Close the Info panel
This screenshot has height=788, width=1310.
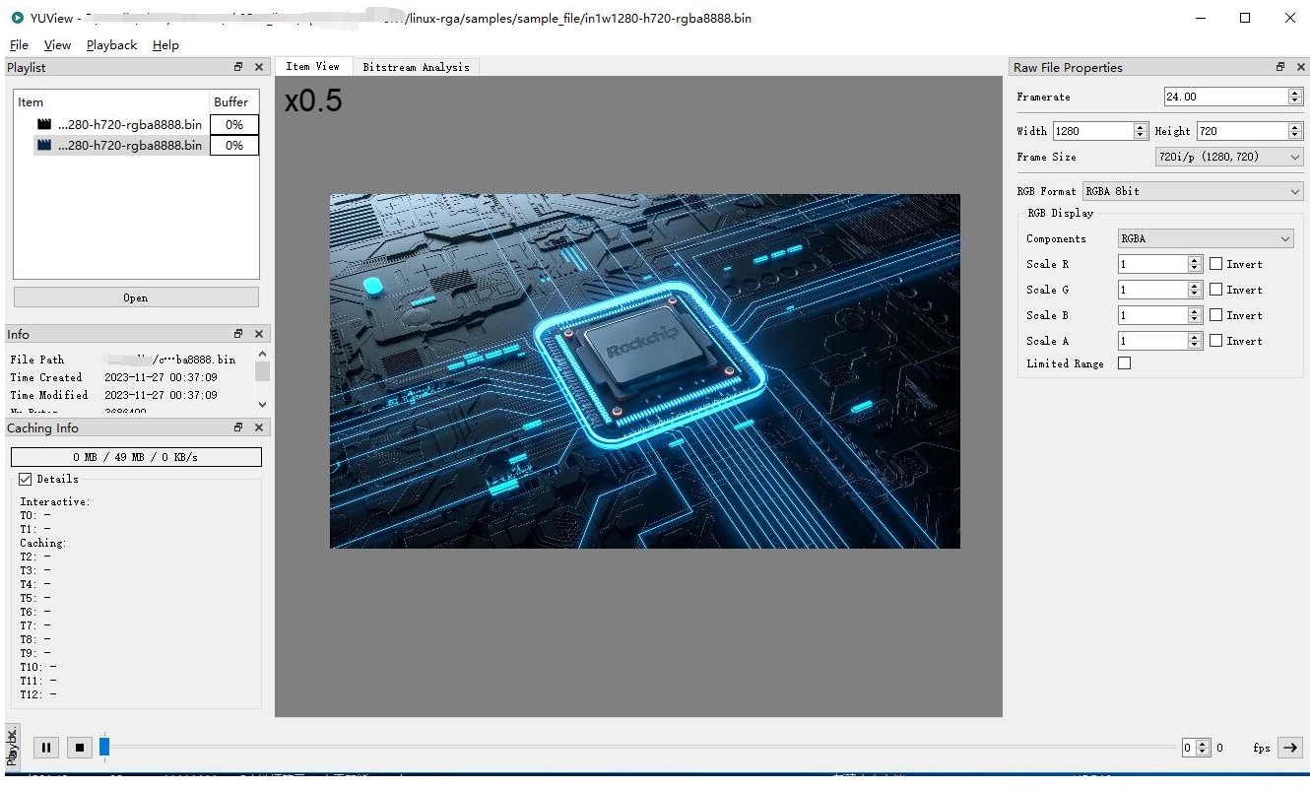(x=259, y=334)
